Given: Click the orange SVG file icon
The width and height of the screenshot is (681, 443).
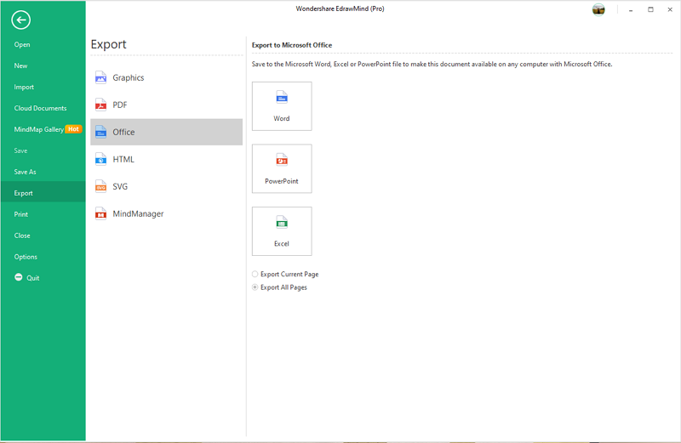Looking at the screenshot, I should pos(100,186).
